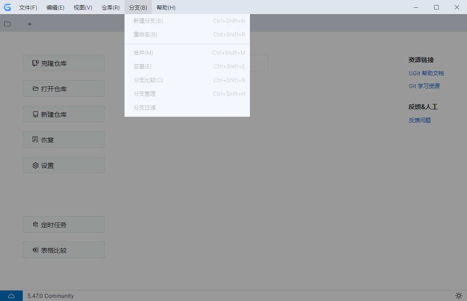Select 新建分支(B) menu entry

[187, 21]
